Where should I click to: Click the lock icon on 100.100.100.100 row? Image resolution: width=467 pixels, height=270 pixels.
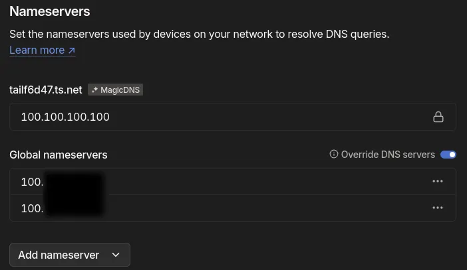coord(438,117)
